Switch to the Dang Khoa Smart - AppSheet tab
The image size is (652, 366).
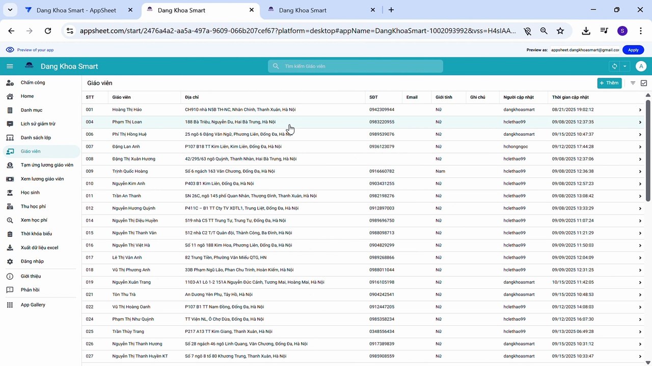tap(76, 10)
